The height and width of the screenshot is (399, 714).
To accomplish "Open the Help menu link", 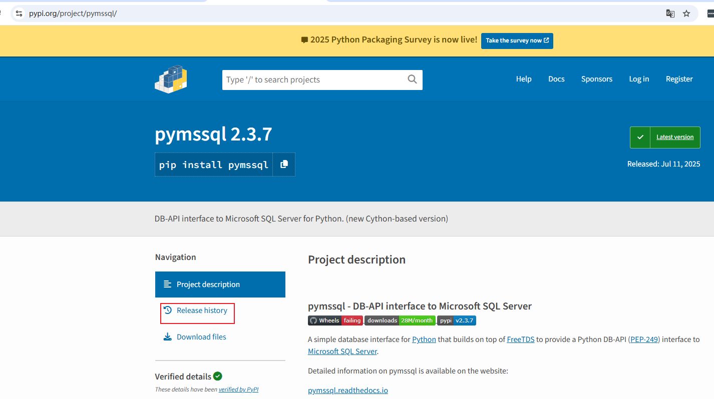I will (x=523, y=79).
